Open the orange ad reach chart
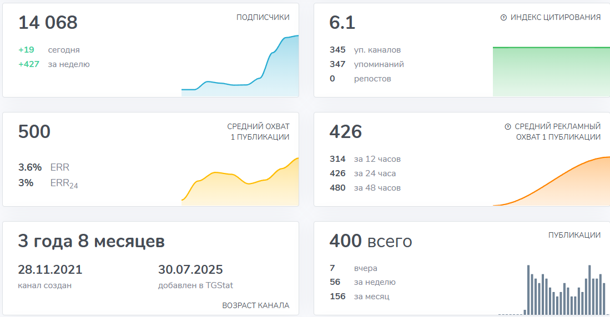This screenshot has height=317, width=610. pyautogui.click(x=551, y=181)
